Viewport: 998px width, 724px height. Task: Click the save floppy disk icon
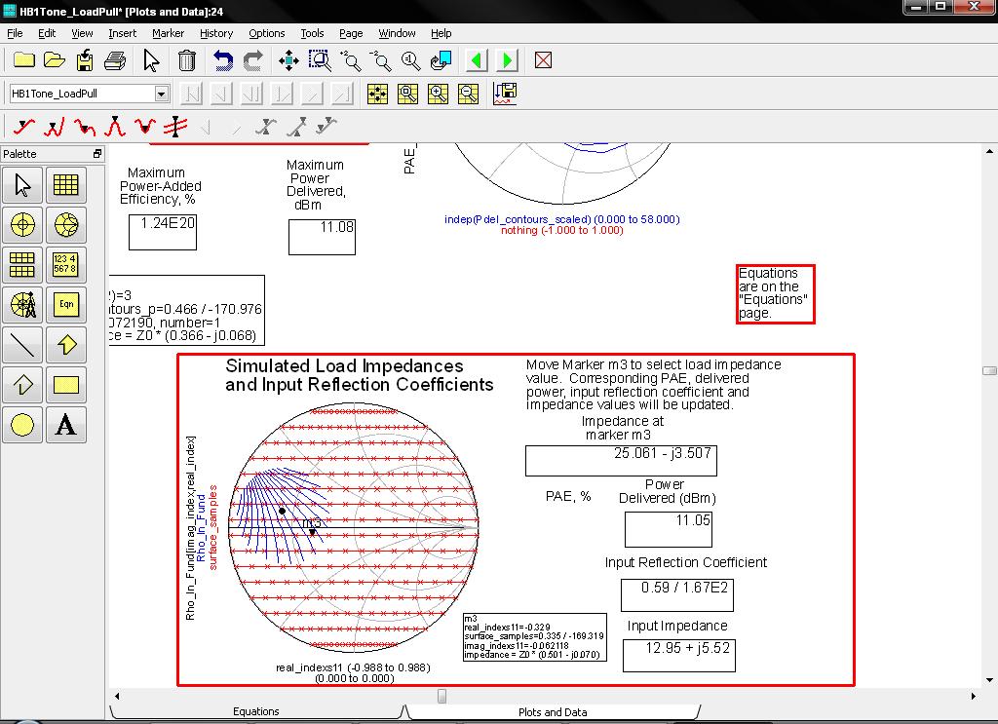click(85, 60)
